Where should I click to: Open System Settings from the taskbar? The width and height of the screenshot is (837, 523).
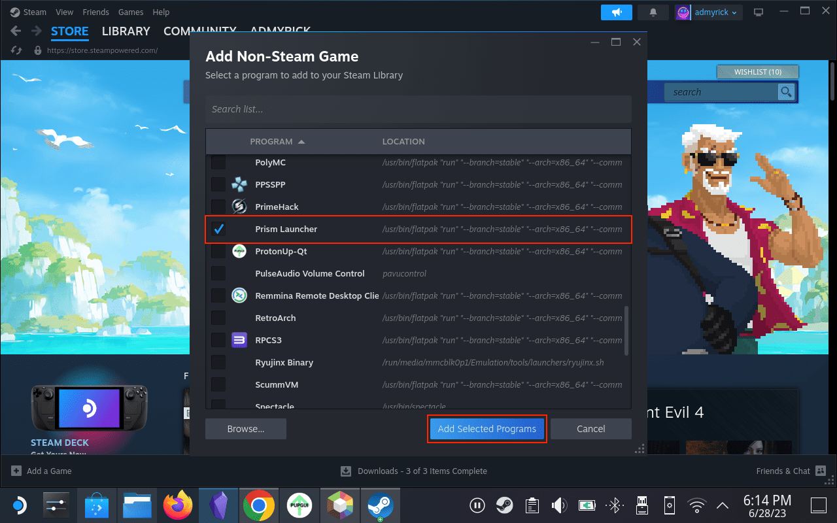(x=56, y=505)
